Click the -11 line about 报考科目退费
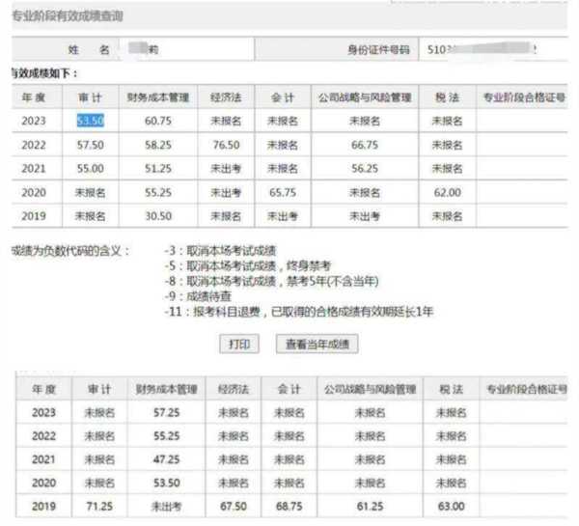 (299, 312)
